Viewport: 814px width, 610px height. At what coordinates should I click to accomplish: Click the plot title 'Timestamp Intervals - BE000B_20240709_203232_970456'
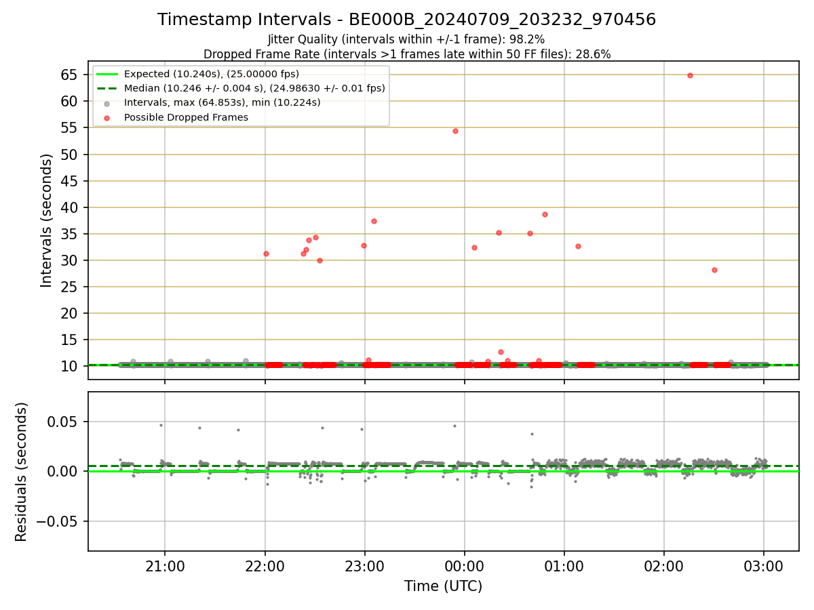406,20
